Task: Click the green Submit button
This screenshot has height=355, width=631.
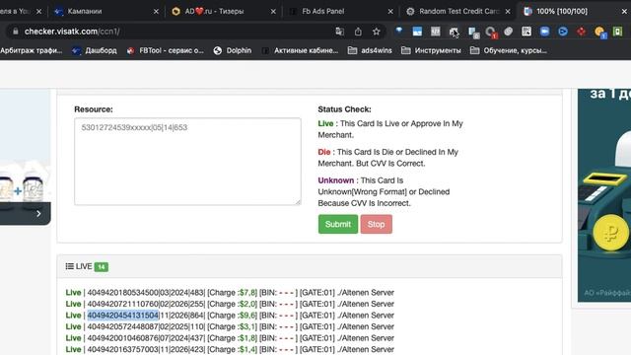Action: coord(337,224)
